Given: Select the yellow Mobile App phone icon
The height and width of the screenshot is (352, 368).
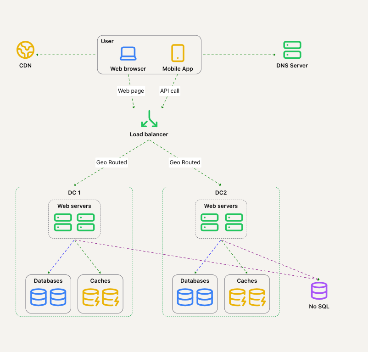Looking at the screenshot, I should coord(178,53).
